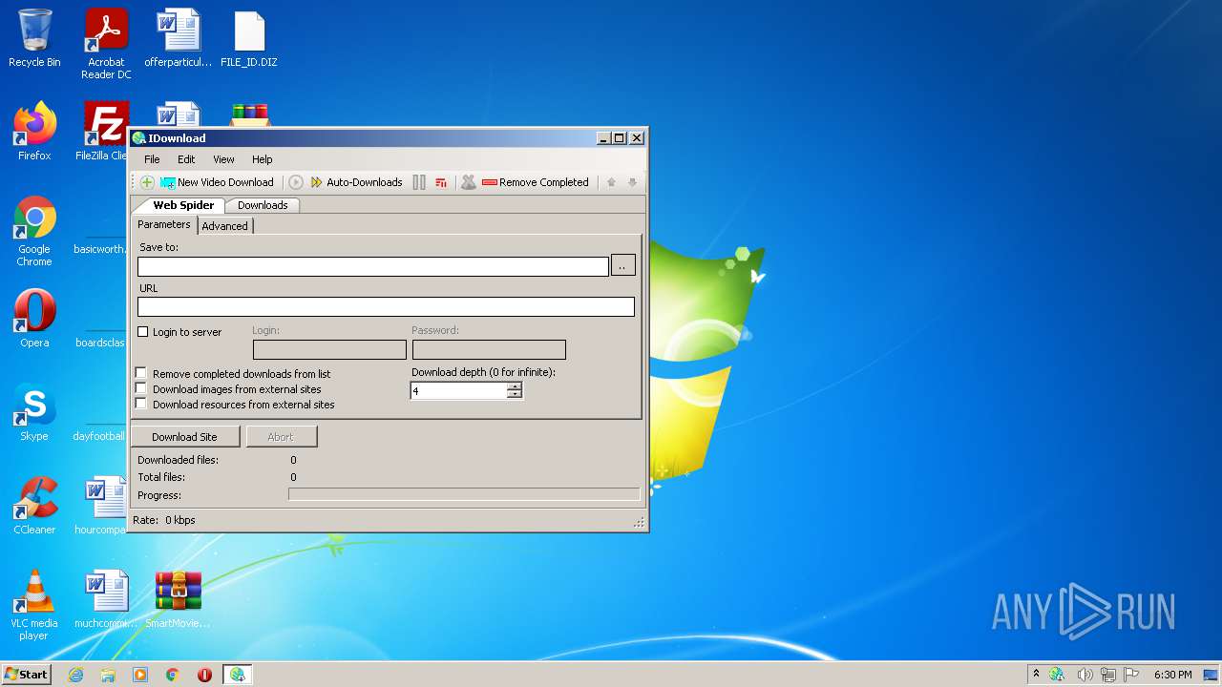Click the gray users icon in toolbar
1222x687 pixels.
[x=469, y=182]
